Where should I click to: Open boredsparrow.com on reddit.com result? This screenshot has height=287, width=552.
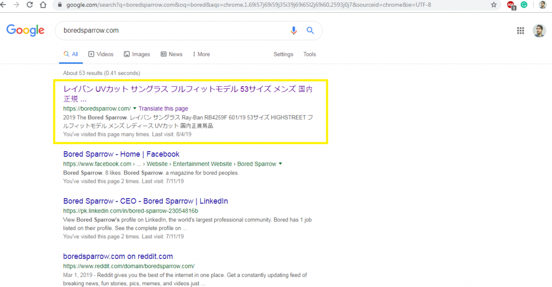(x=118, y=256)
